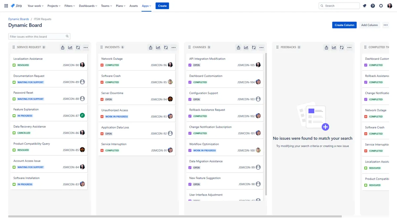Open more options for Incidents column
Screen dimensions: 397x223
coord(173,48)
